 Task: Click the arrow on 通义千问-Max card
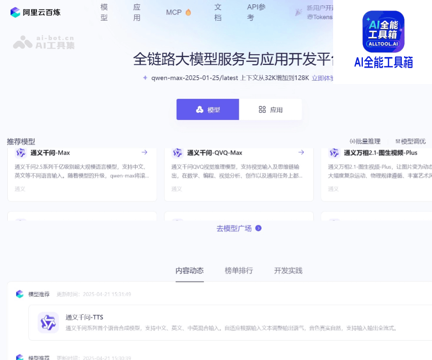click(144, 152)
